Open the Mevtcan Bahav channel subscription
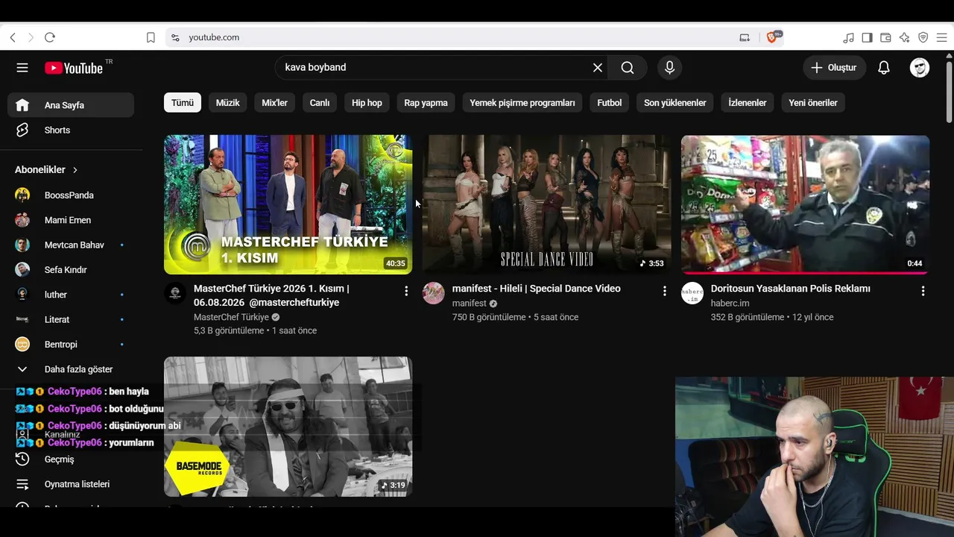 pyautogui.click(x=71, y=245)
